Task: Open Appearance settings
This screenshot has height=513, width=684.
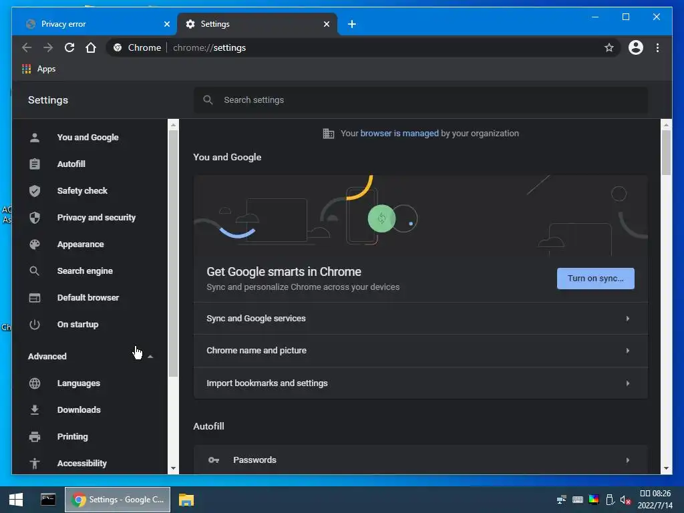Action: tap(80, 244)
